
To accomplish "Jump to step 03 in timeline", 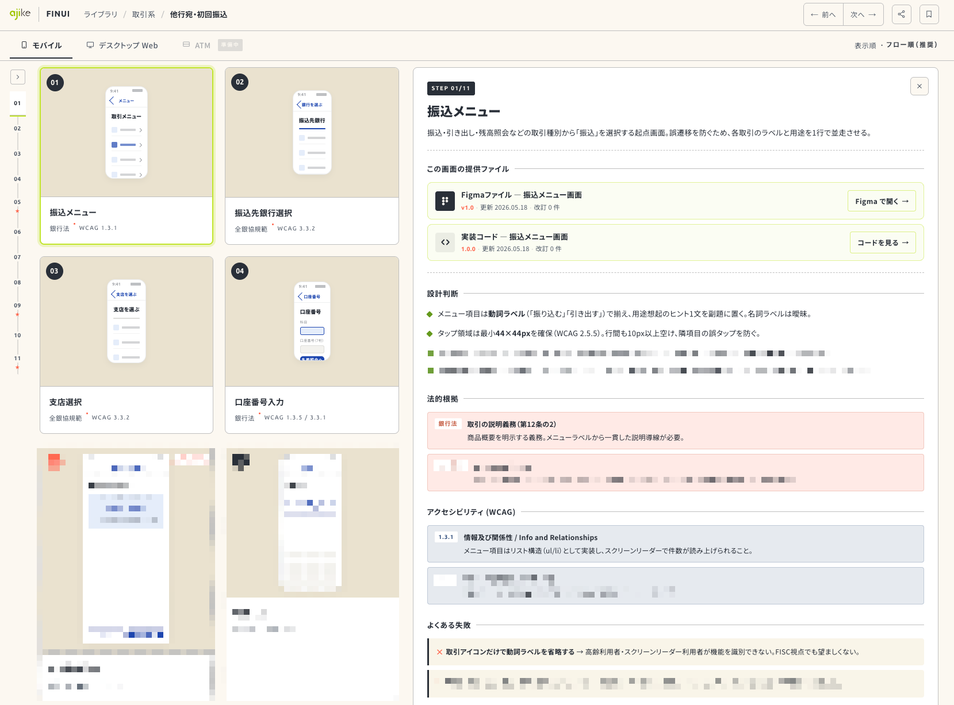I will pos(17,154).
